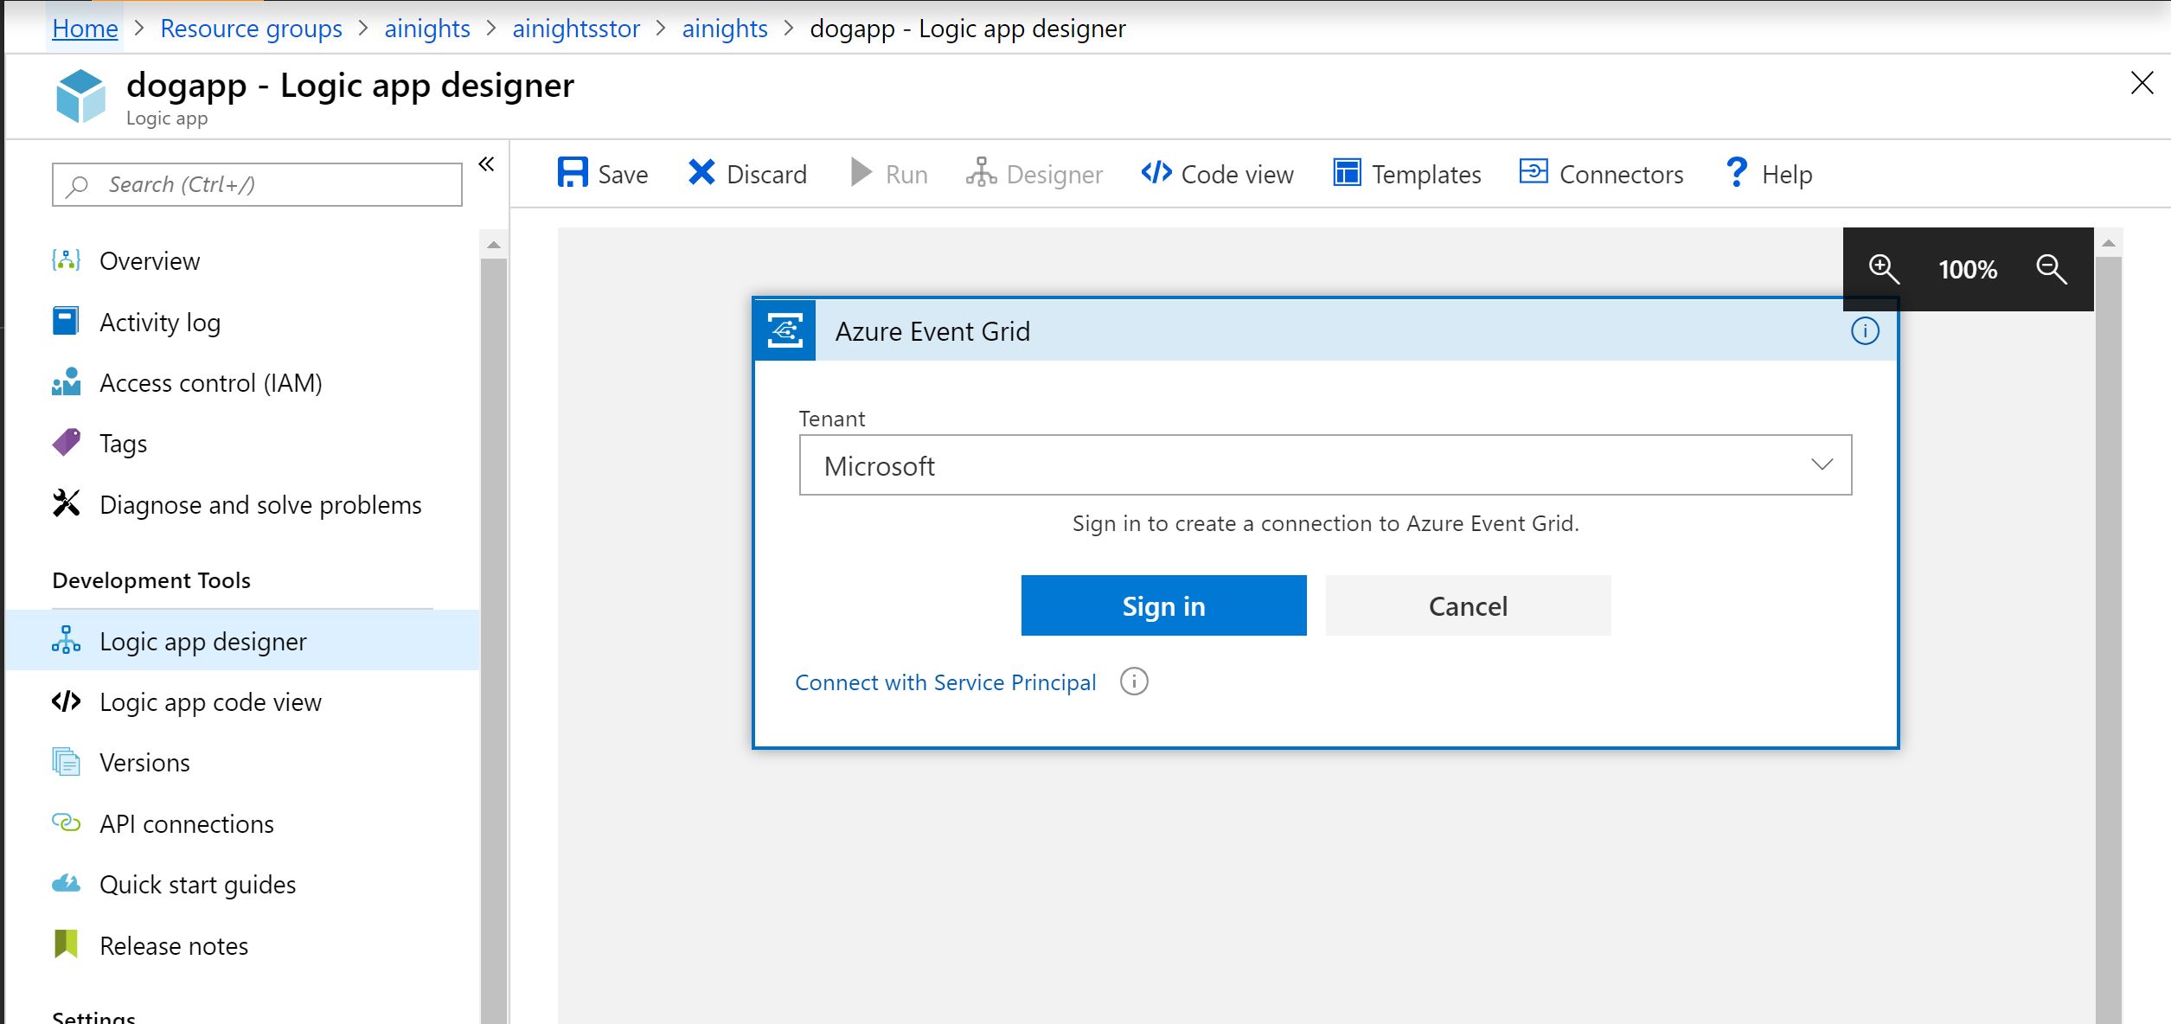
Task: Click the Azure Event Grid info icon
Action: [x=1865, y=330]
